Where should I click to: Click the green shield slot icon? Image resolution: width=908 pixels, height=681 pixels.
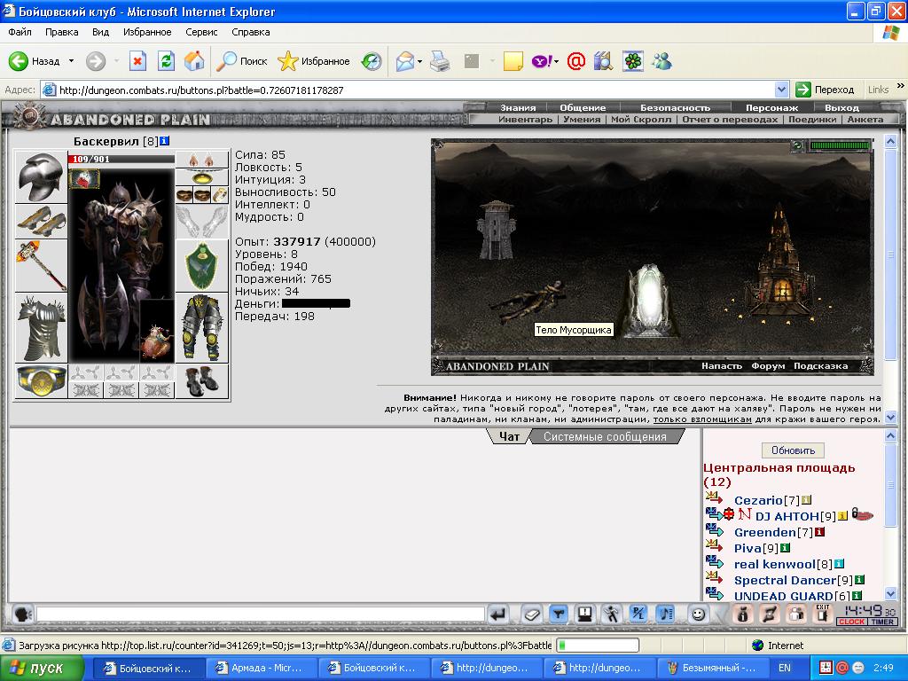tap(202, 266)
